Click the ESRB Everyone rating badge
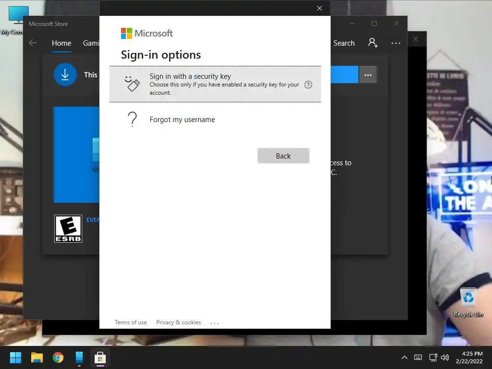Screen dimensions: 492x369 [x=68, y=229]
